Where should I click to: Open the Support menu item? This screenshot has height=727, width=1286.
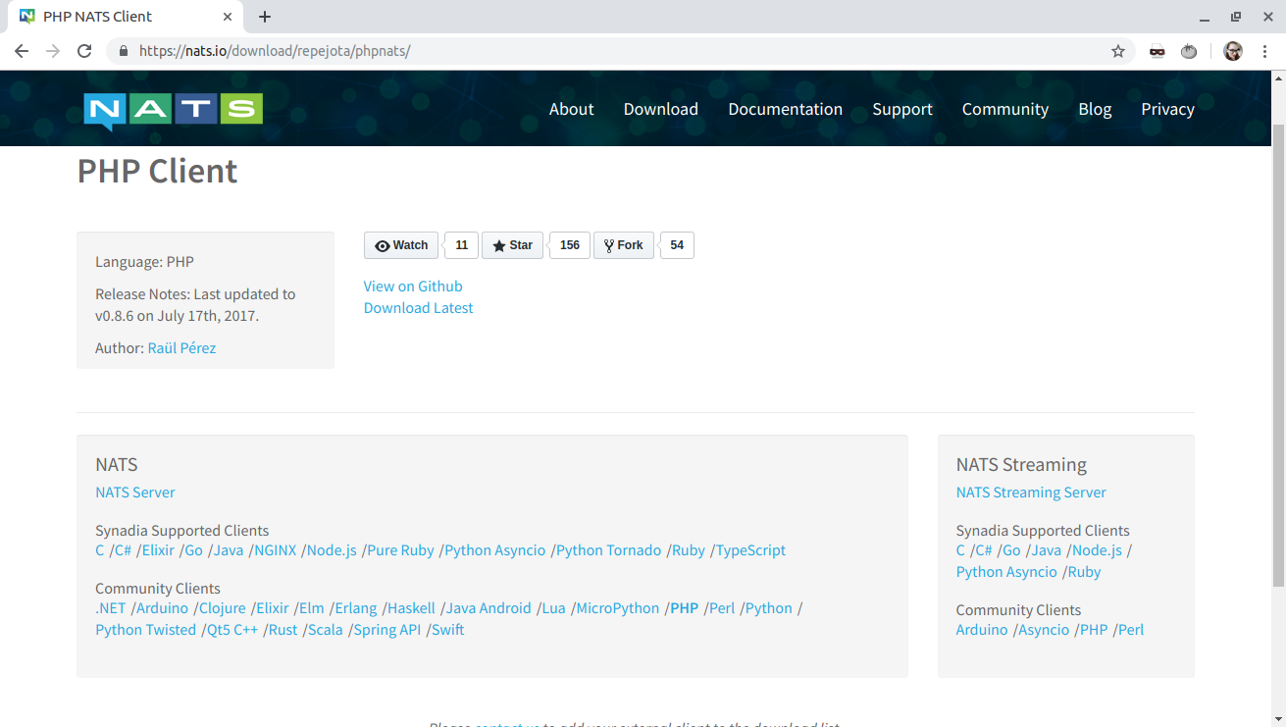click(x=902, y=109)
